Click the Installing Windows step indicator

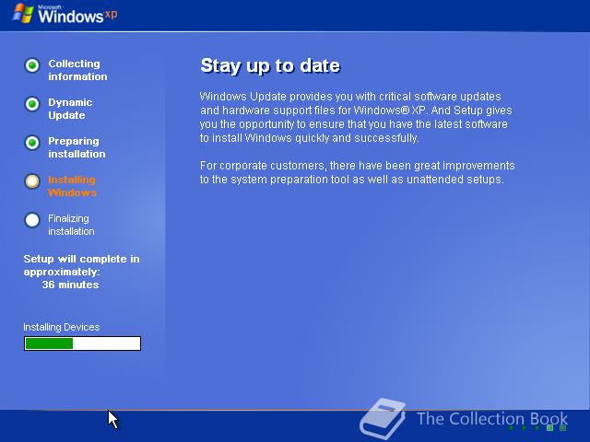(x=32, y=181)
